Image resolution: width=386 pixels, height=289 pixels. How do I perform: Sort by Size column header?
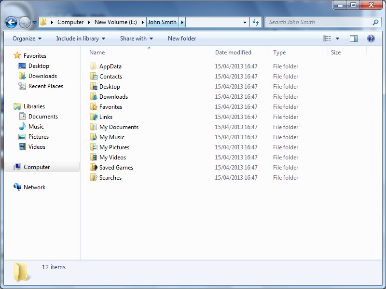tap(336, 53)
